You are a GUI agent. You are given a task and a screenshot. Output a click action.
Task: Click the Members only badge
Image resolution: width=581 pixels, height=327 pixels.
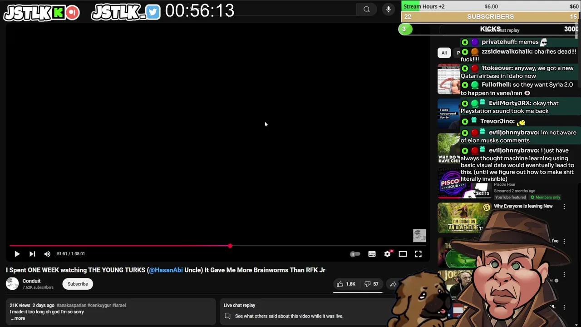coord(545,197)
